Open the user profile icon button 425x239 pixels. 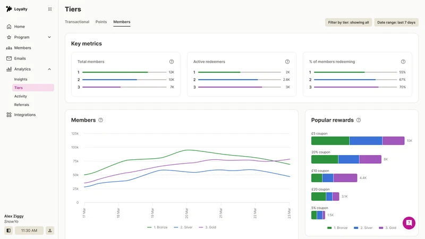coord(50,231)
